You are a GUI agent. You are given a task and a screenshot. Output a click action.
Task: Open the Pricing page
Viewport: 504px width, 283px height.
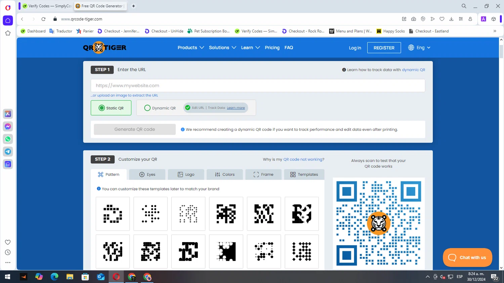(x=272, y=48)
